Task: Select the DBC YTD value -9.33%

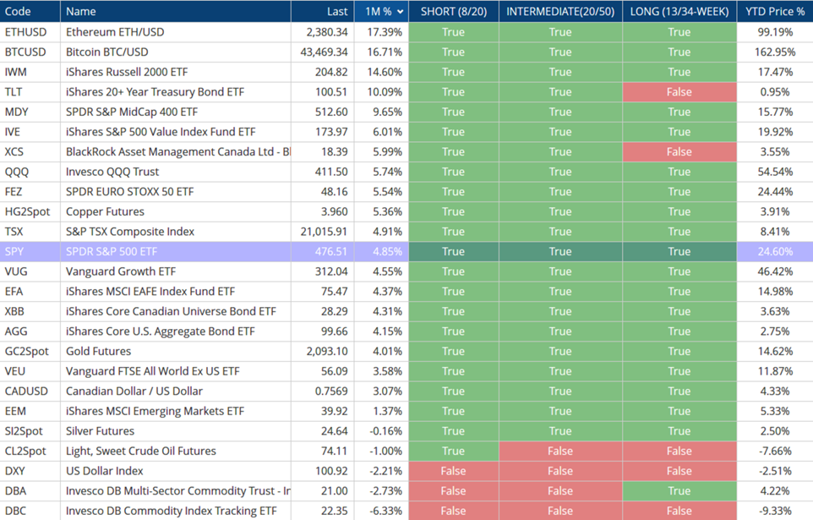Action: pos(774,511)
